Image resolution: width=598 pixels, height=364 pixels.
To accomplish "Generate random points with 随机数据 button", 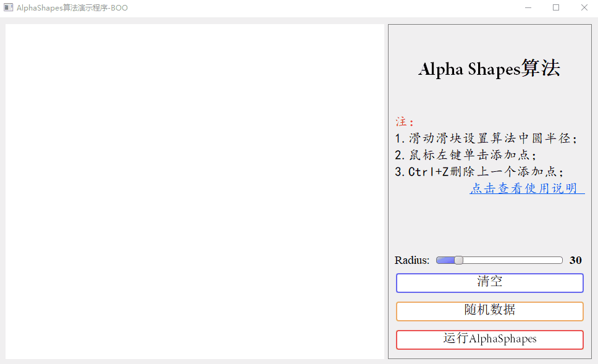I will (490, 311).
